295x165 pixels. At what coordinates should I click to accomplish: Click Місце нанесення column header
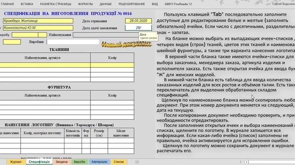(x=121, y=133)
